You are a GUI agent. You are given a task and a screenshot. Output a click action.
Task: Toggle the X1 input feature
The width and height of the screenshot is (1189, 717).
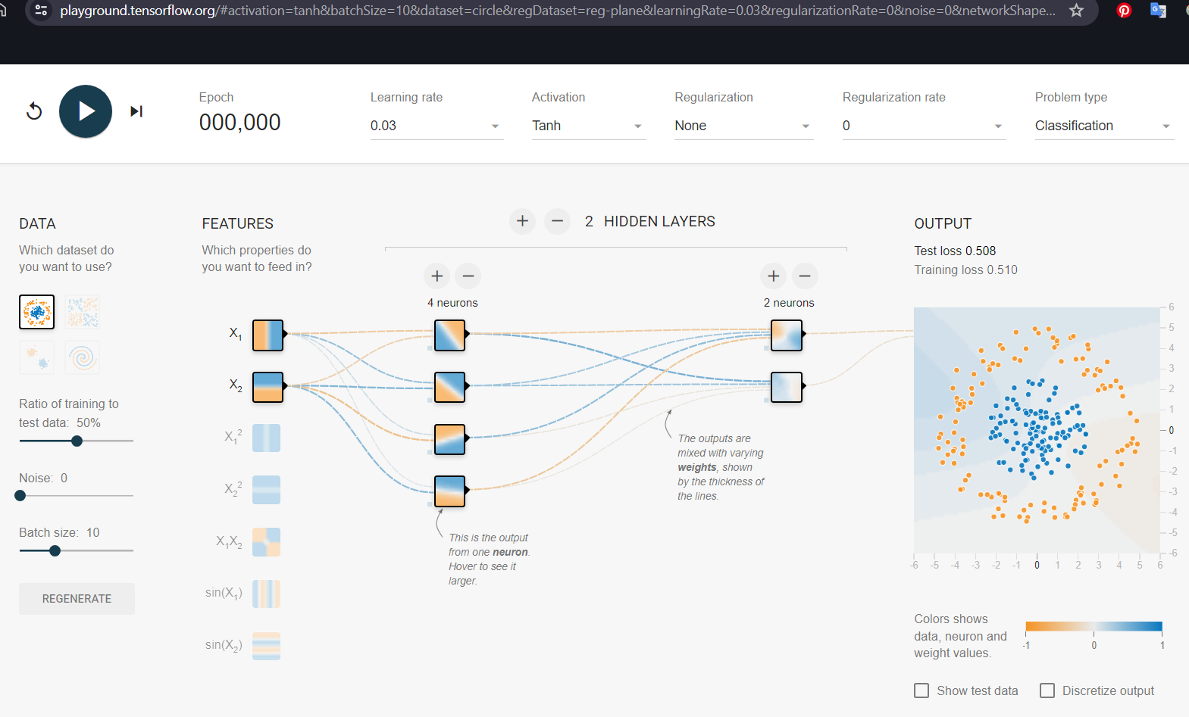268,335
